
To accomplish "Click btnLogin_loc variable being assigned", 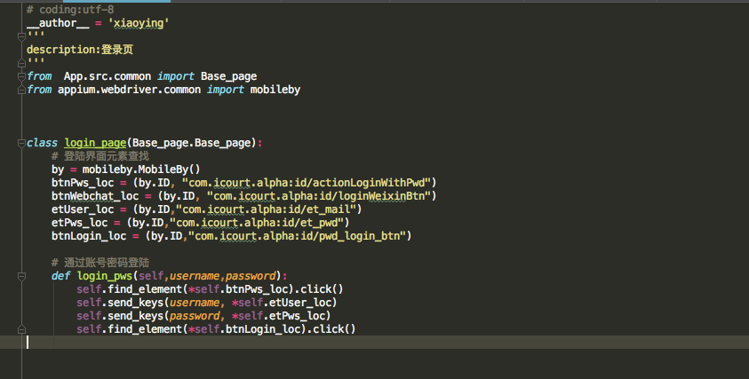I will coord(89,236).
